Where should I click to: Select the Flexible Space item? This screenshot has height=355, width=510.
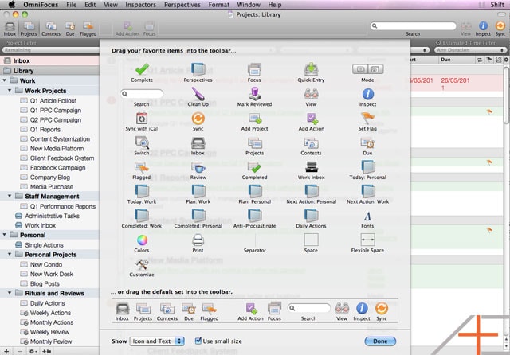point(367,240)
